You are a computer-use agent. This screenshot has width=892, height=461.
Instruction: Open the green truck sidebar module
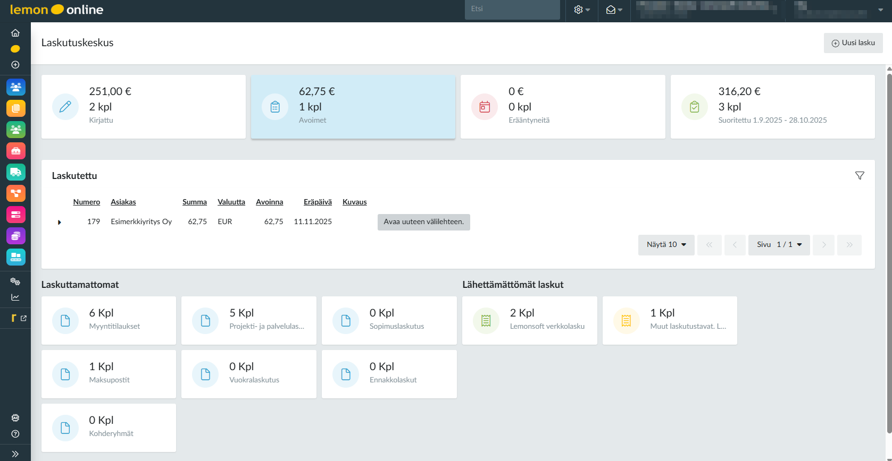coord(15,172)
